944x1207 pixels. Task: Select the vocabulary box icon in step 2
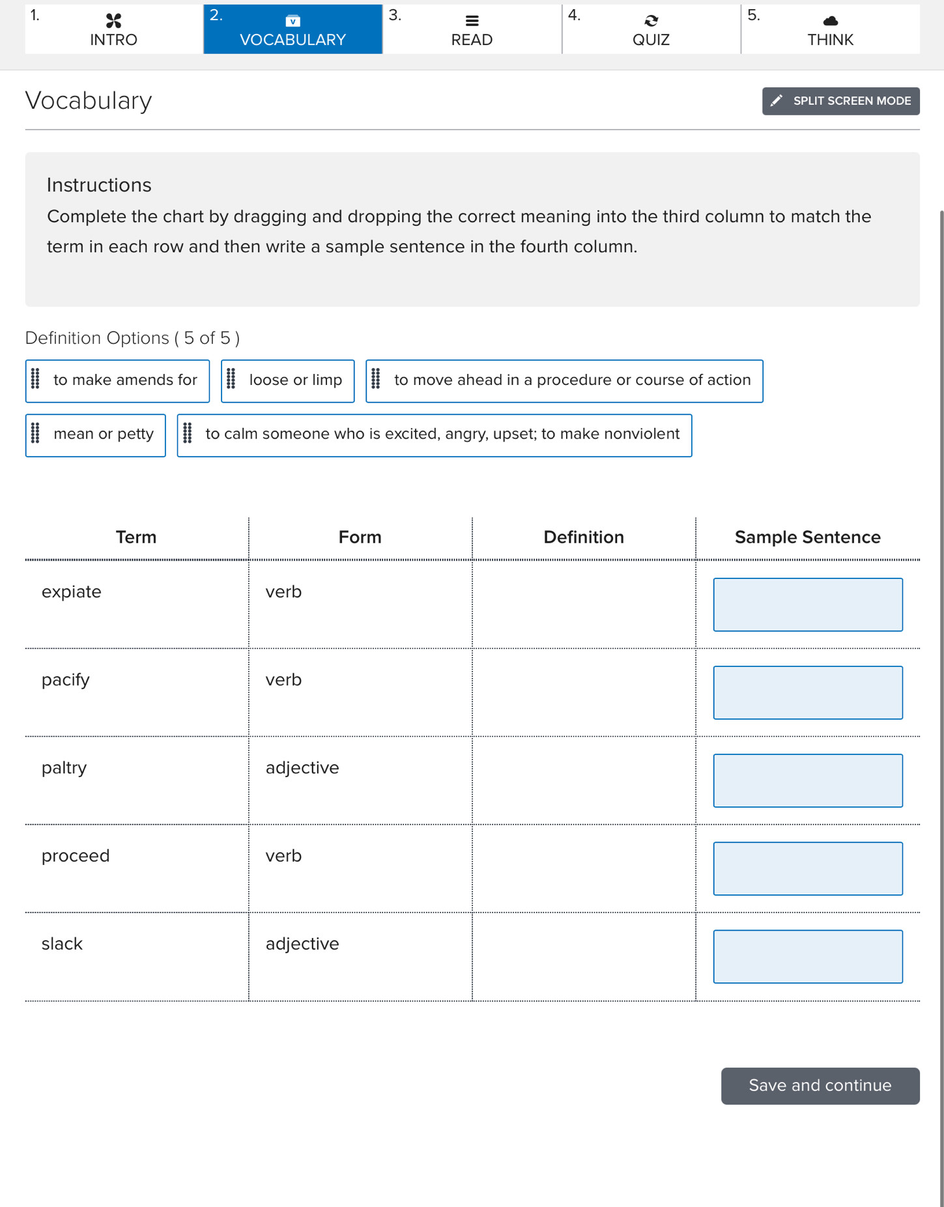click(x=292, y=20)
